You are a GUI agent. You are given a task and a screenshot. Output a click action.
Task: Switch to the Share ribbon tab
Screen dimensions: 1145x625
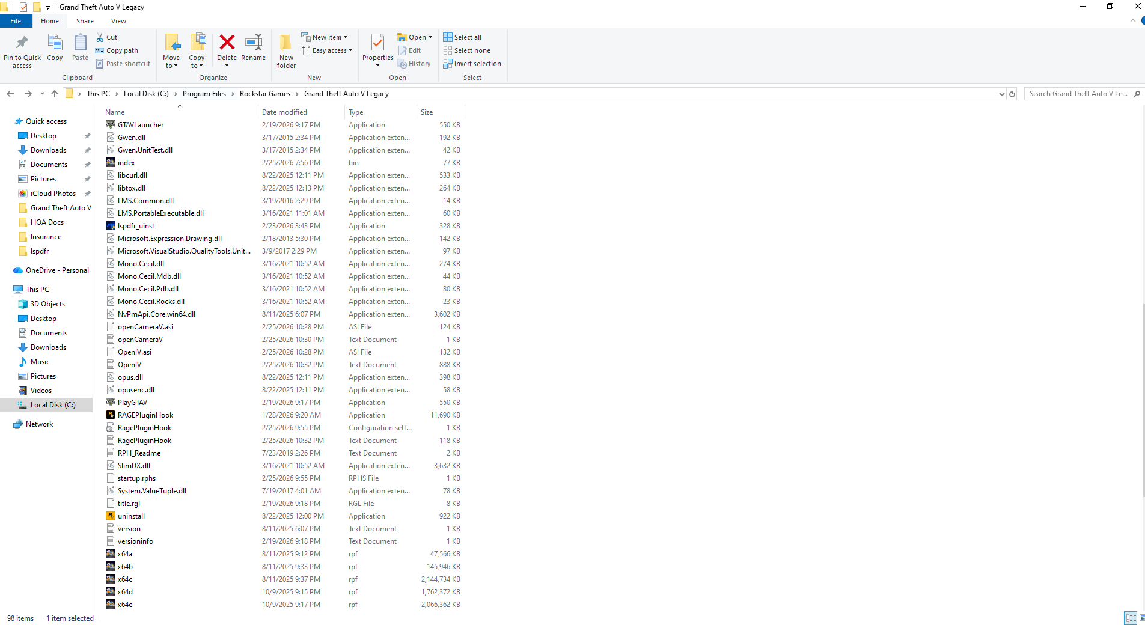[85, 21]
